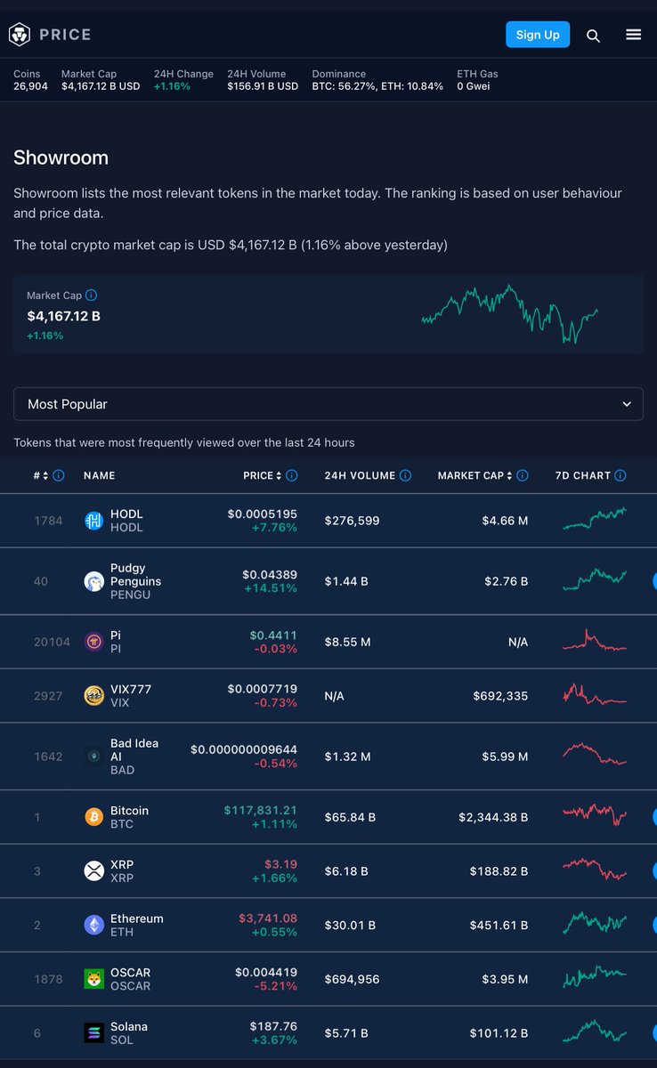Click the Ethereum token logo
657x1068 pixels.
pyautogui.click(x=93, y=925)
